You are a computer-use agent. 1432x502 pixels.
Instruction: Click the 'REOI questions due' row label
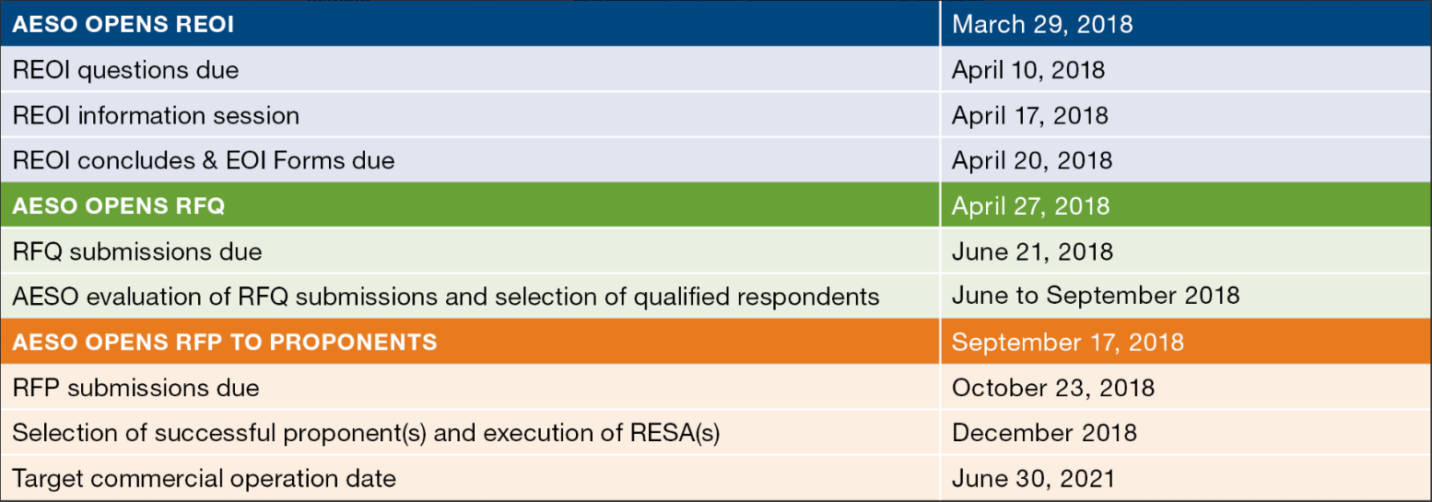125,70
